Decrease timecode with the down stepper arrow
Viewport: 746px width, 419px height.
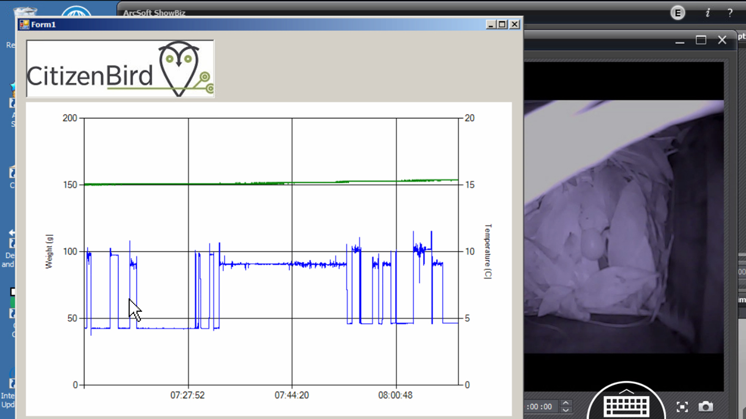click(565, 410)
